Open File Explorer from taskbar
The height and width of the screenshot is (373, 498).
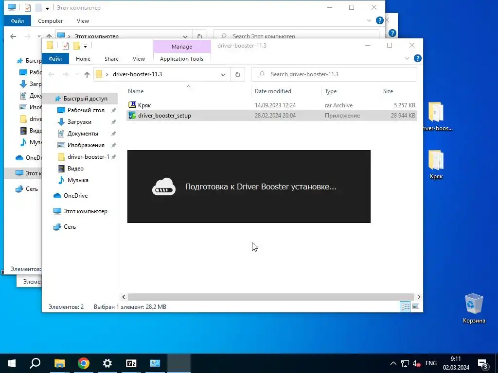coord(59,363)
